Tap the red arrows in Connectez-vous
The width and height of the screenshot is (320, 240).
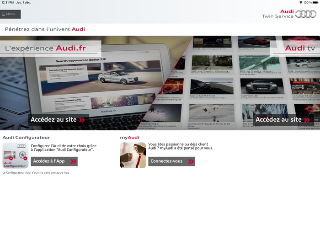coord(191,161)
